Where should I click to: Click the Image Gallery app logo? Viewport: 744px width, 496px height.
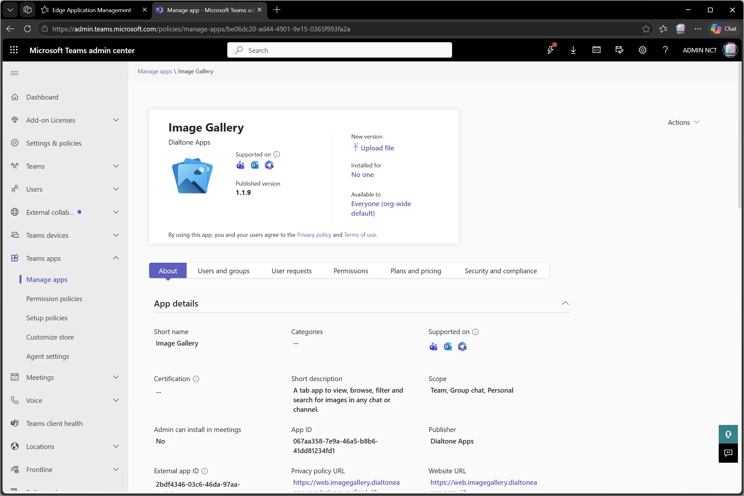coord(192,176)
